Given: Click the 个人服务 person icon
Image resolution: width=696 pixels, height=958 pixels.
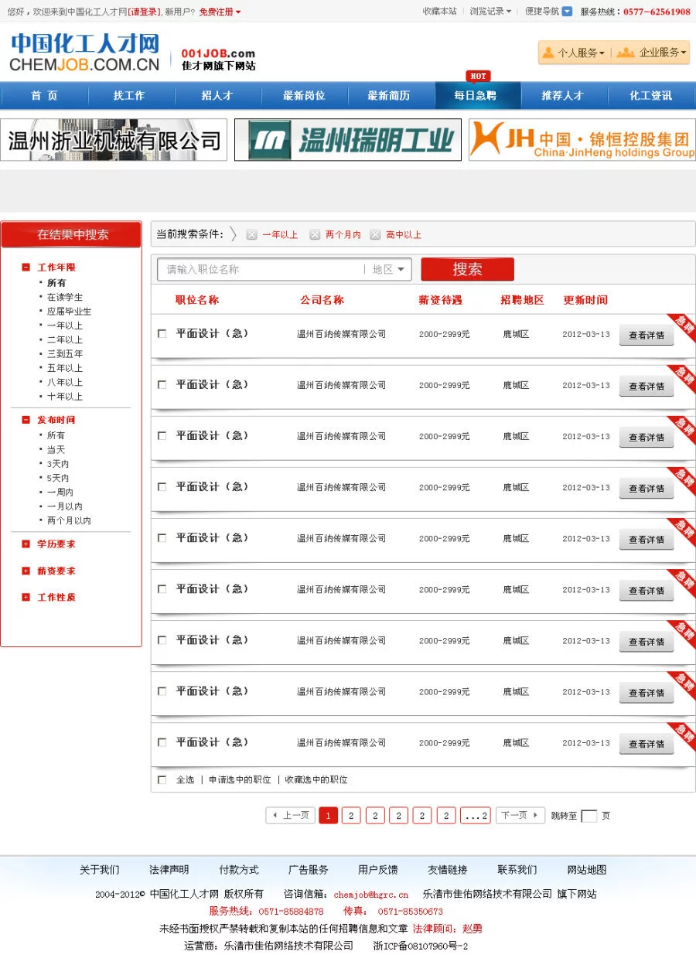Looking at the screenshot, I should click(x=548, y=53).
